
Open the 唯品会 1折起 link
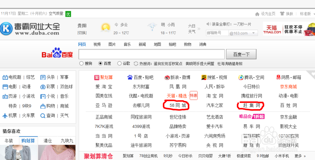(252, 117)
